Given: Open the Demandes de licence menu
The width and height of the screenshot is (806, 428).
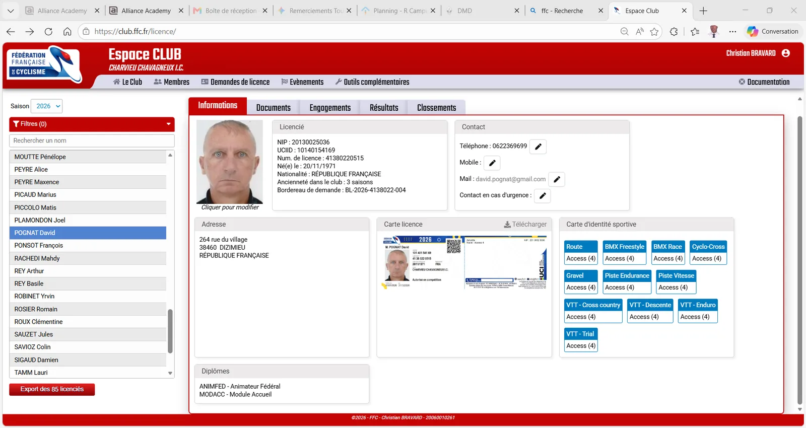Looking at the screenshot, I should pos(235,82).
